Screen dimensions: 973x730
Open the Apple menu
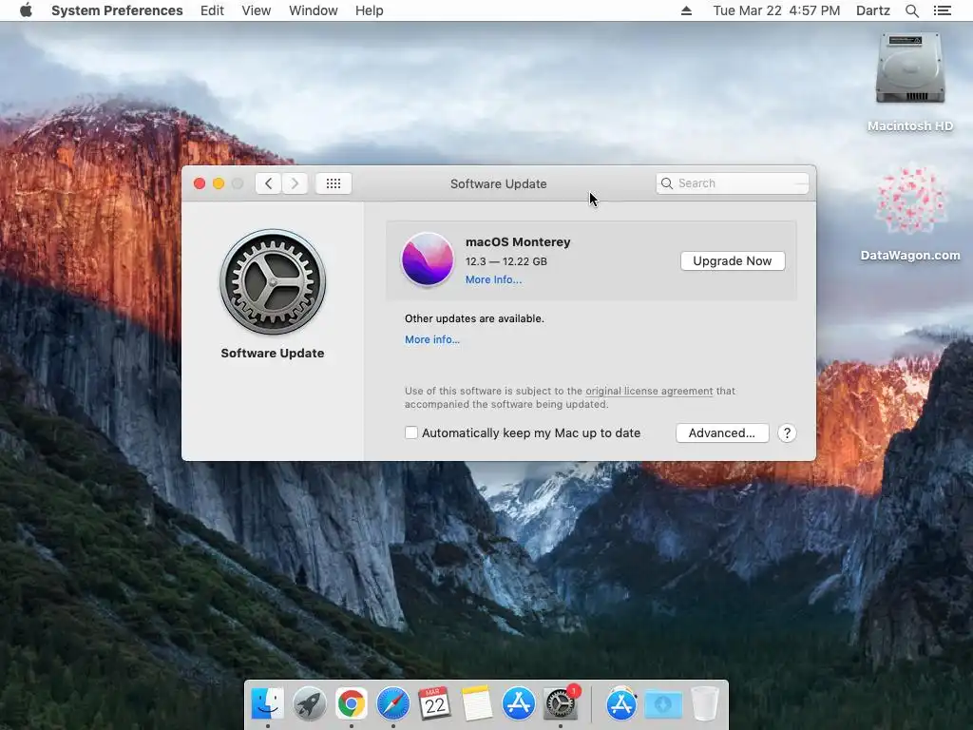point(26,10)
